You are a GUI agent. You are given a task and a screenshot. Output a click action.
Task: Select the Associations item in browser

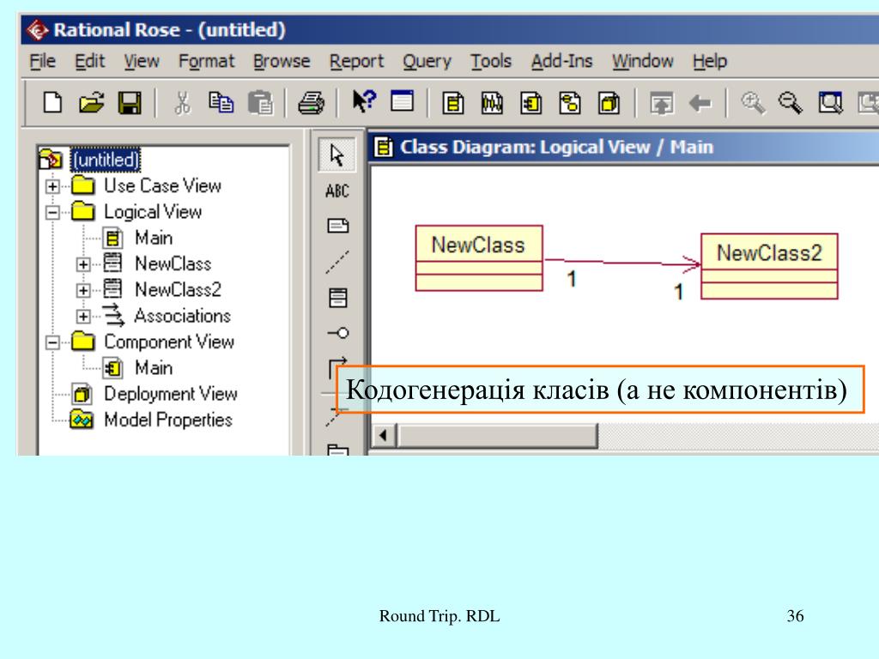183,316
